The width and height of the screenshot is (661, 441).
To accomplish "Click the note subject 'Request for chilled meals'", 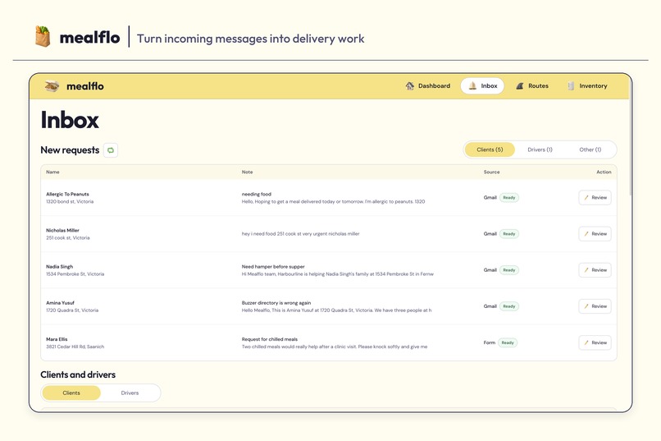I will click(x=269, y=339).
